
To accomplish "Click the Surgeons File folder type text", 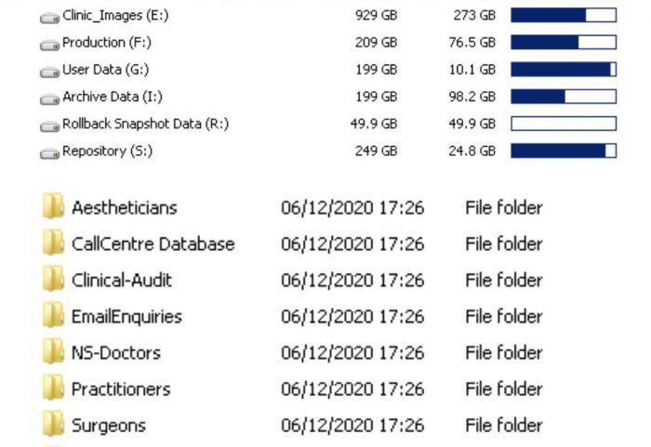I will (x=504, y=426).
